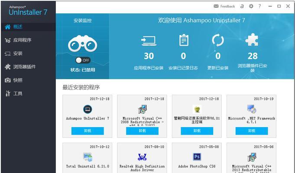Click the Visual C++ 2013 installer icon

point(252,157)
